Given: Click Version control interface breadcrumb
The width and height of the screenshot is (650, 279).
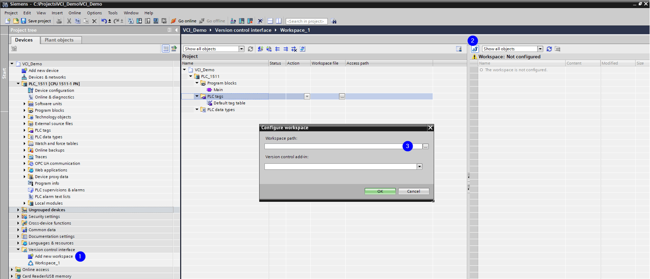Looking at the screenshot, I should click(x=243, y=30).
